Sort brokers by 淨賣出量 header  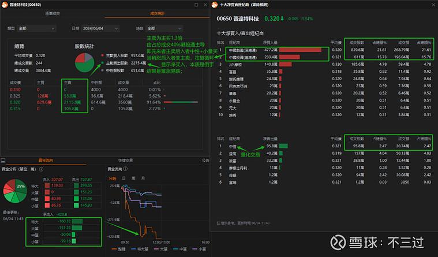pos(270,139)
